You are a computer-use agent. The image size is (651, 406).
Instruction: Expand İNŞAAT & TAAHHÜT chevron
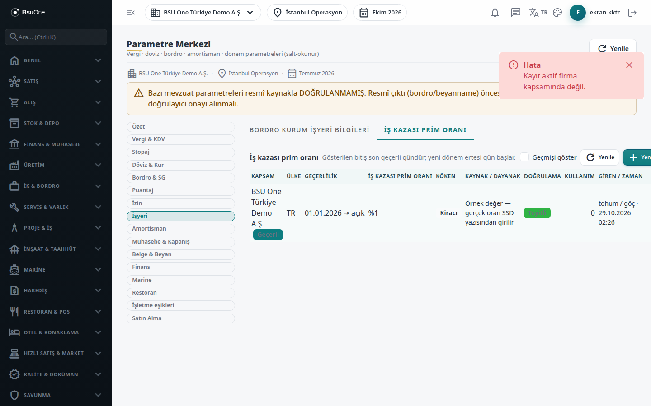[98, 249]
